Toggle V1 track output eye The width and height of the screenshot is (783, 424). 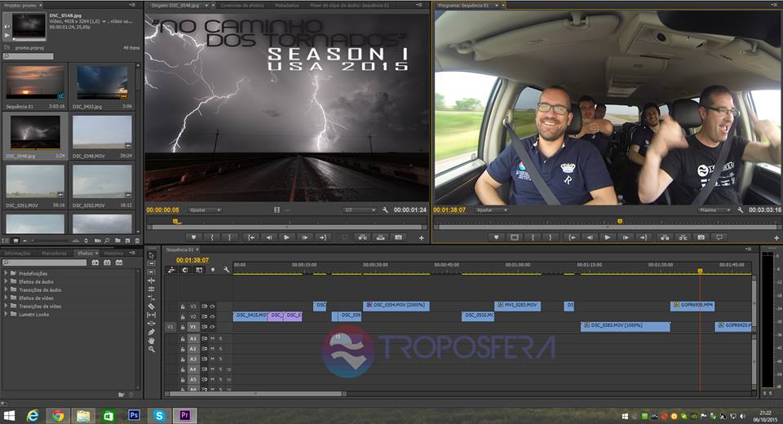pyautogui.click(x=212, y=327)
